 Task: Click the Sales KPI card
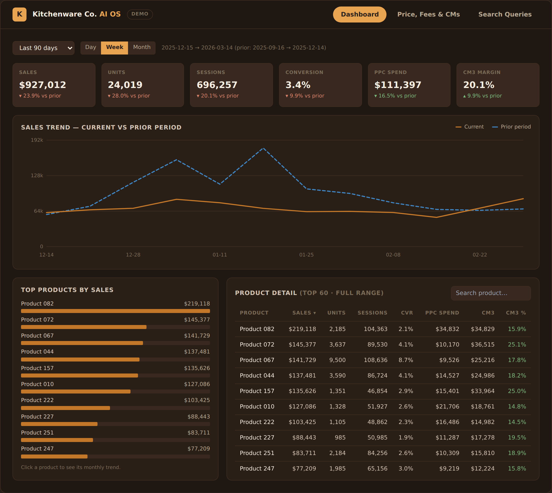(x=54, y=85)
